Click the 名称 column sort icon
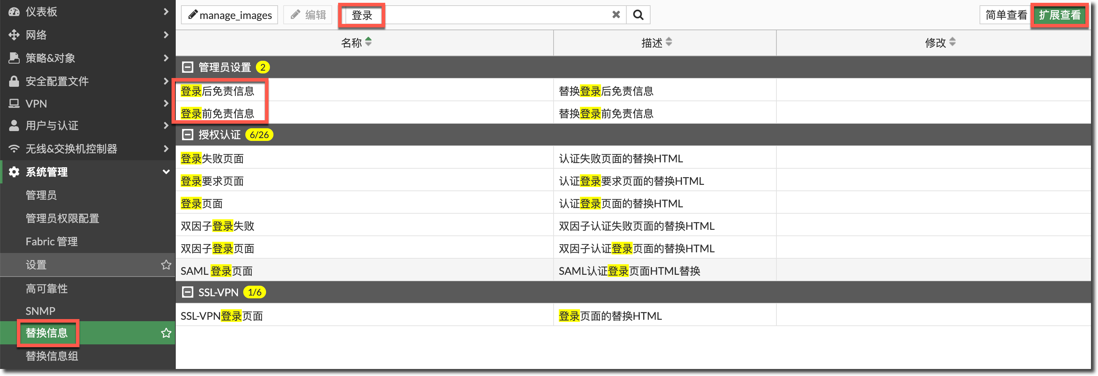This screenshot has height=376, width=1098. tap(368, 42)
